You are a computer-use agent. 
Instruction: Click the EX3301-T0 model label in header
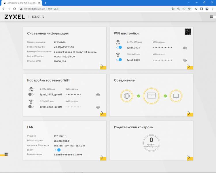[x=38, y=17]
